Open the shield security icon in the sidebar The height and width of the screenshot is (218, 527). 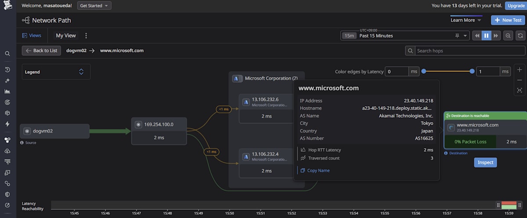(x=7, y=194)
